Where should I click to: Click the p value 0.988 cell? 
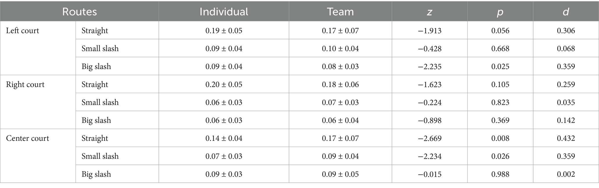pos(500,174)
